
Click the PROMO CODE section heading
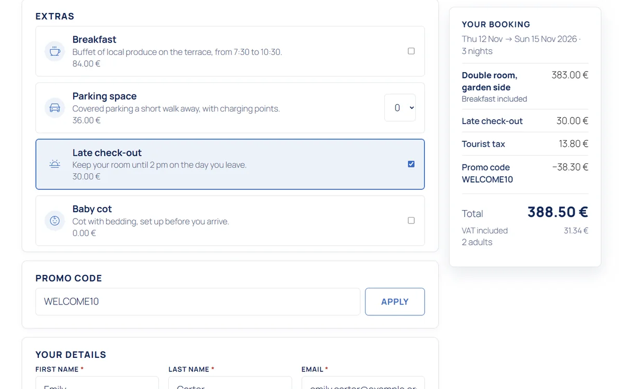coord(69,278)
